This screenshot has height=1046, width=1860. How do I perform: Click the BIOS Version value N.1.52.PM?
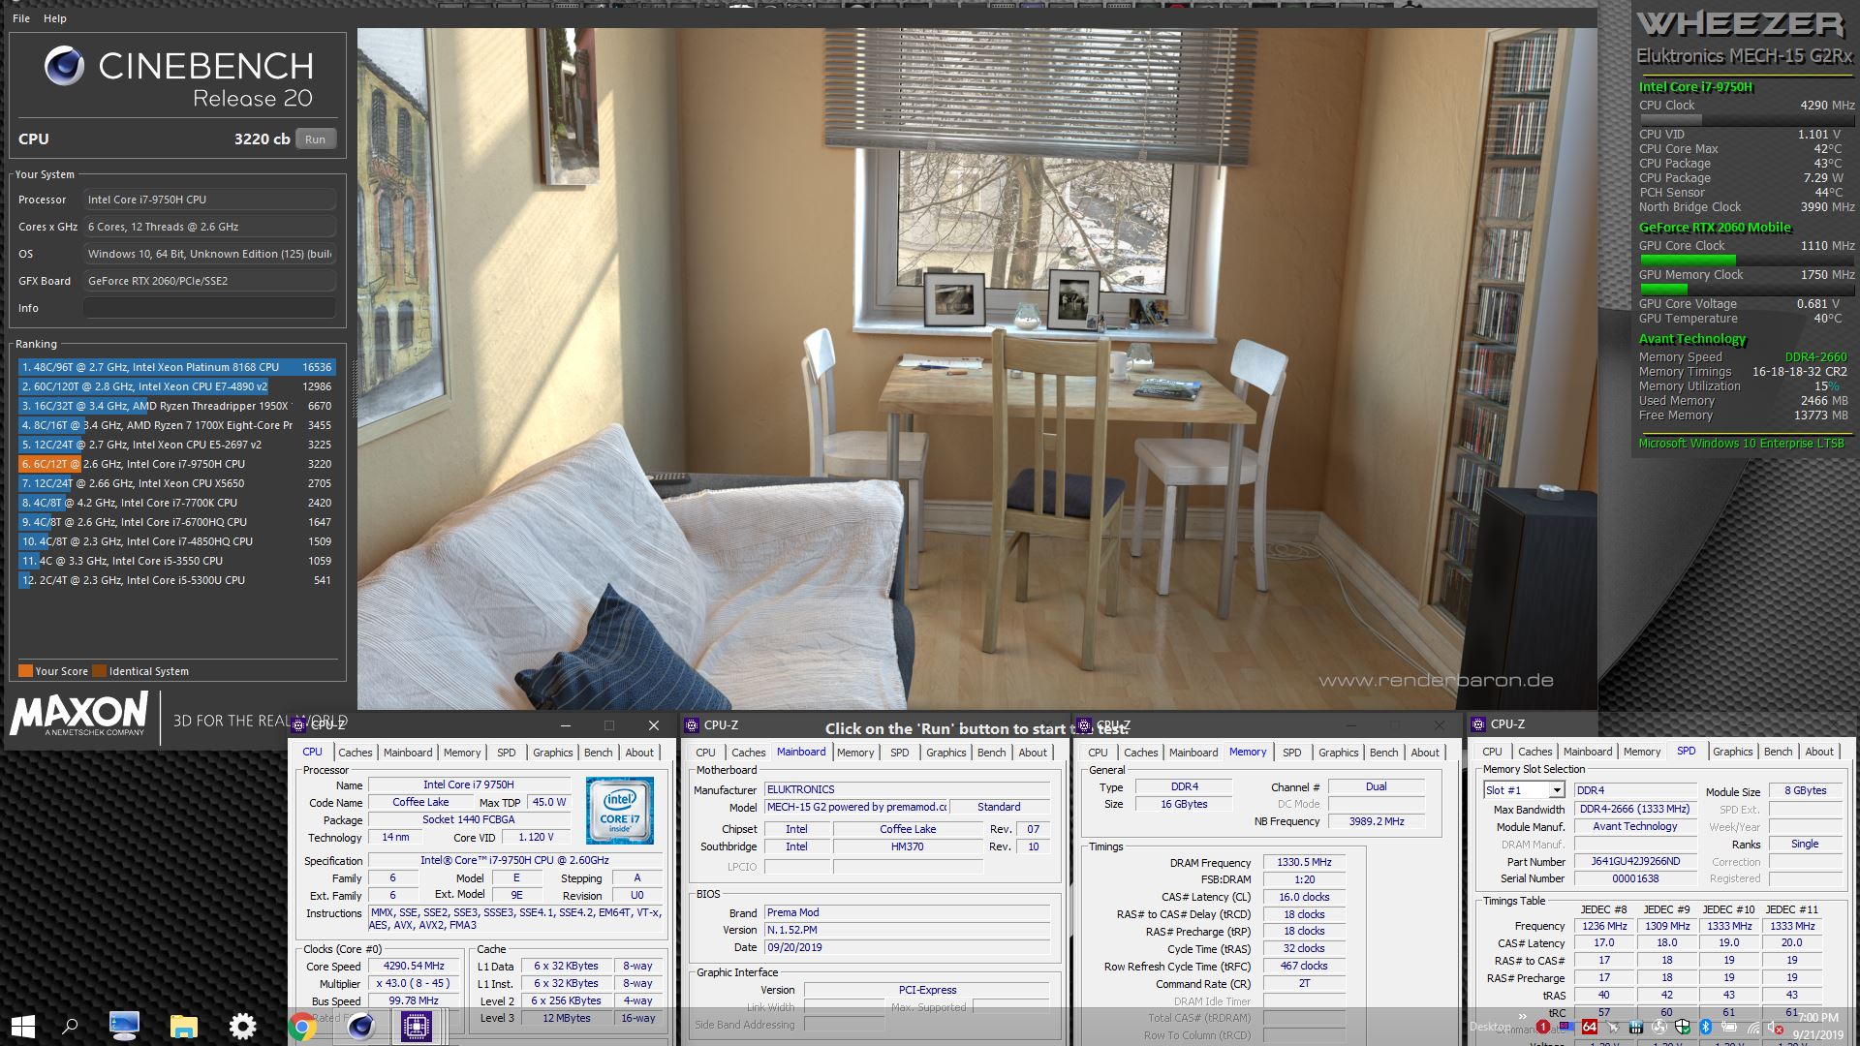pyautogui.click(x=908, y=930)
